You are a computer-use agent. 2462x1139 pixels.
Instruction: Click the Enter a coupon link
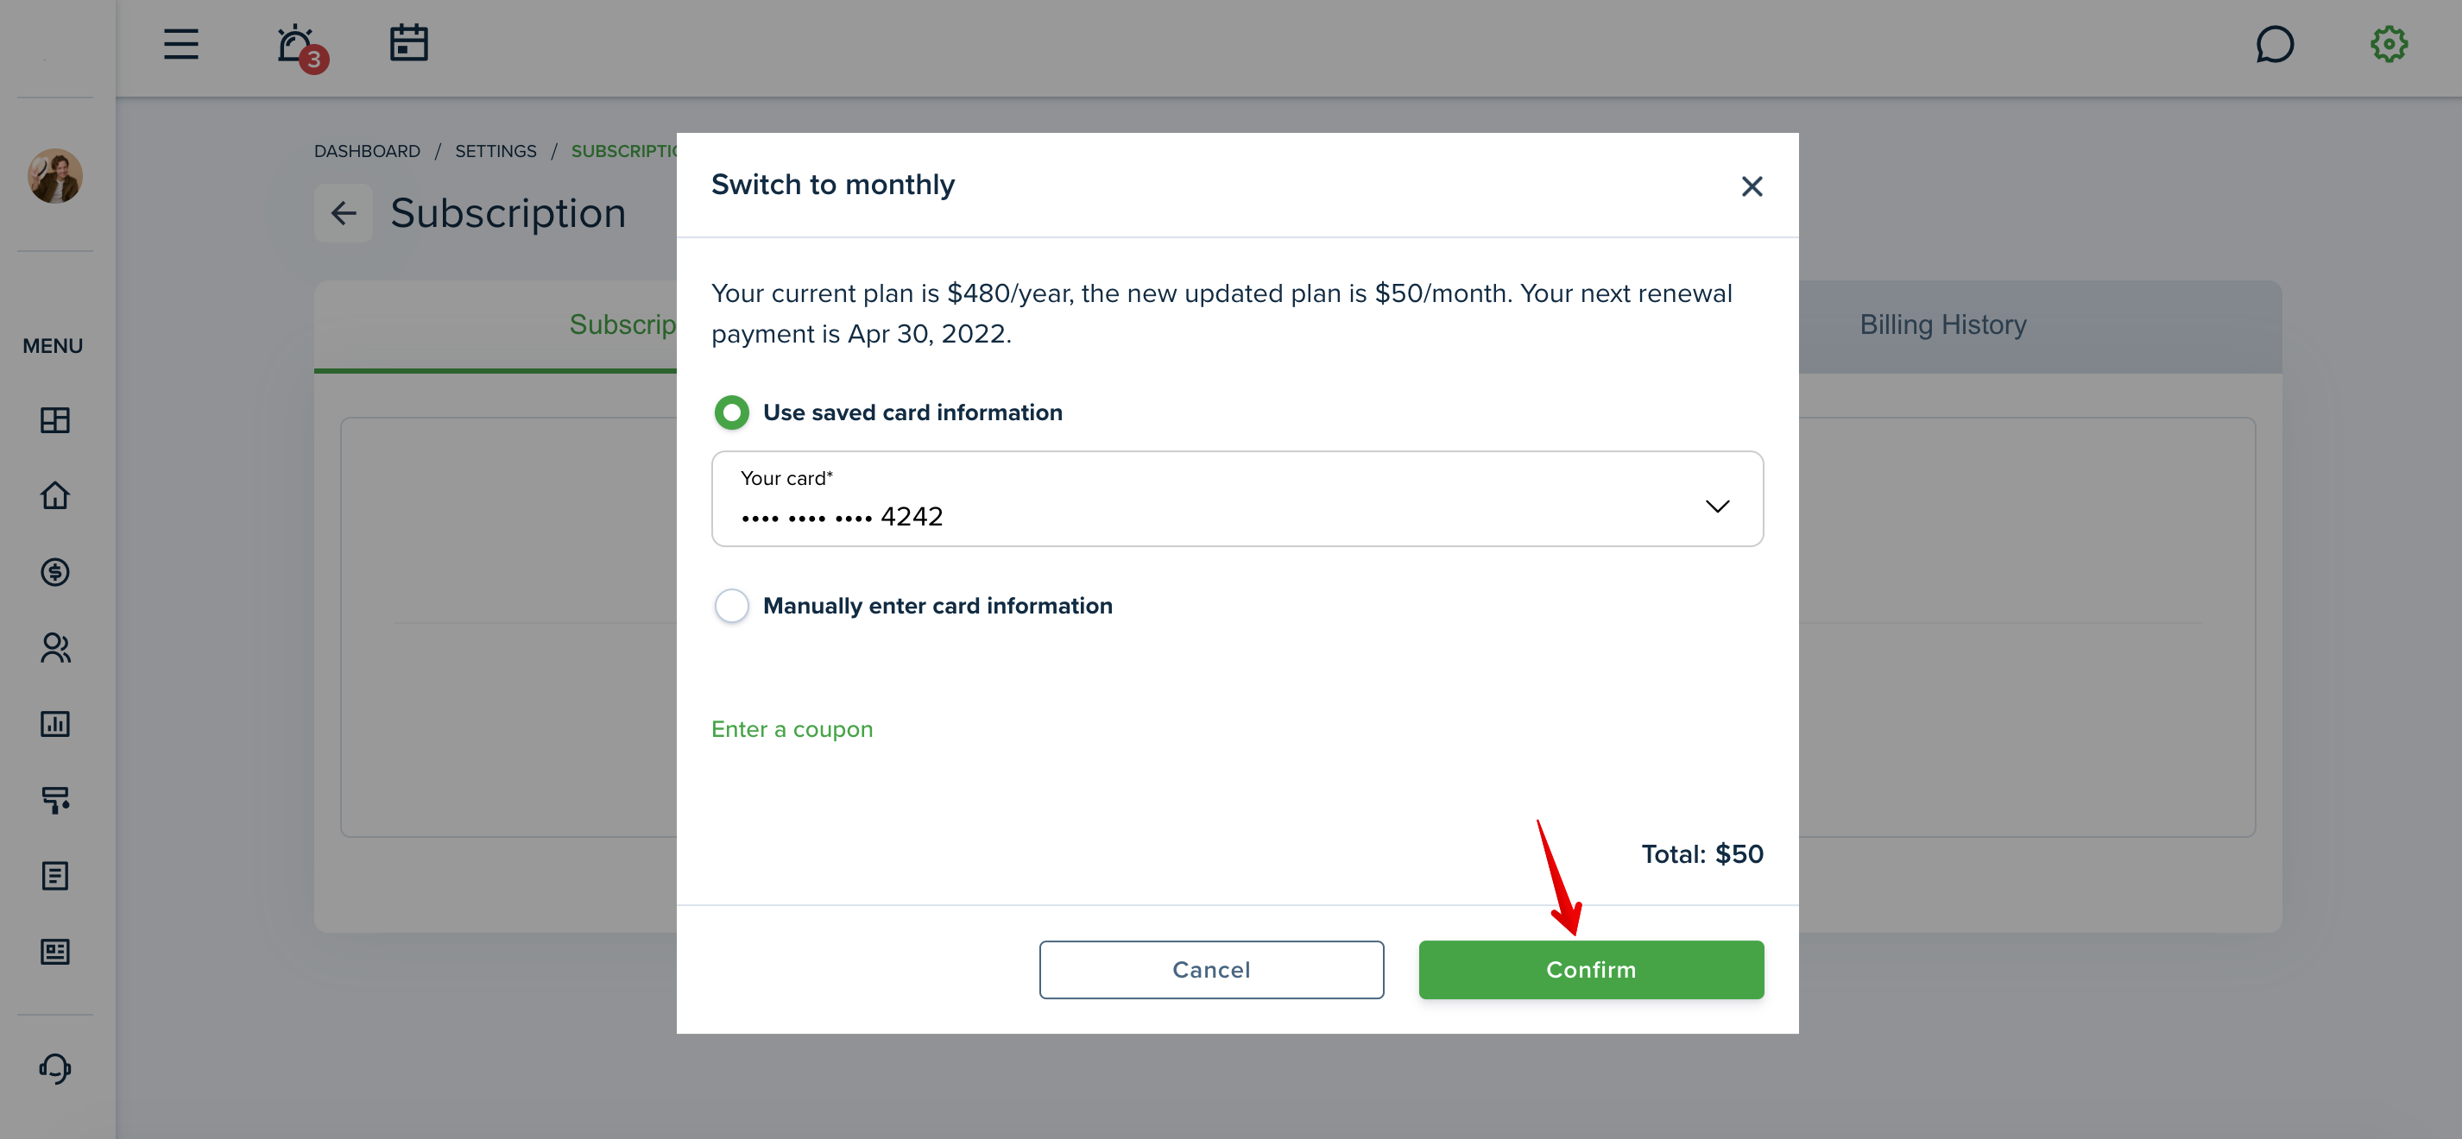(x=792, y=729)
